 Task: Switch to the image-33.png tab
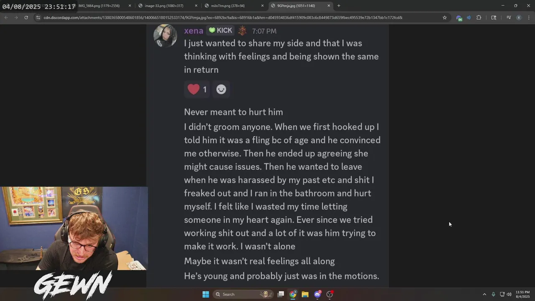167,6
